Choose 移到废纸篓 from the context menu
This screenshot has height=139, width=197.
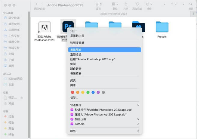pyautogui.click(x=105, y=43)
